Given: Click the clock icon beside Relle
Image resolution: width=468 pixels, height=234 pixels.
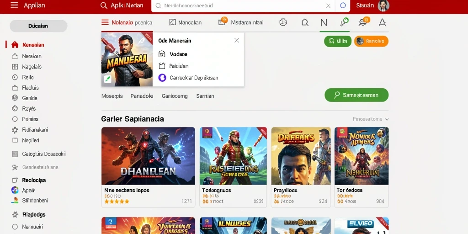Looking at the screenshot, I should point(15,77).
